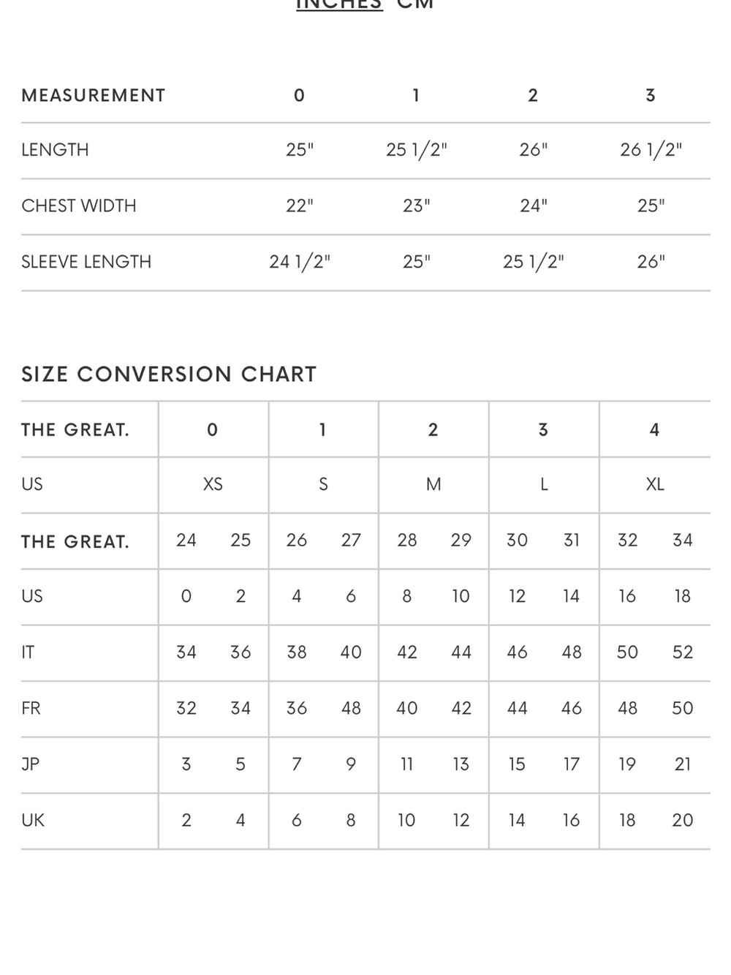Click the MEASUREMENT column header

(x=94, y=95)
